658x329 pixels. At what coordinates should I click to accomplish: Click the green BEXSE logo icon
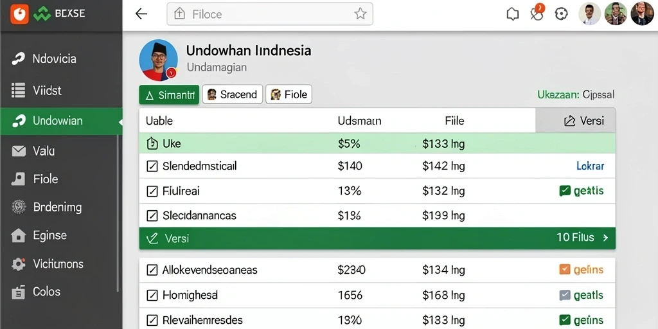[42, 14]
